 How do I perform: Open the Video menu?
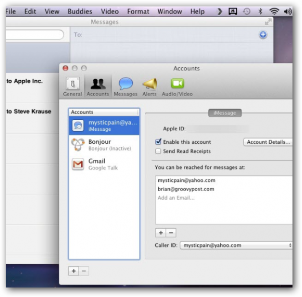[110, 11]
